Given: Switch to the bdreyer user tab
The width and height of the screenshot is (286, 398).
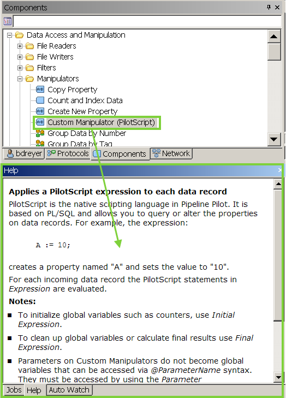Looking at the screenshot, I should coord(24,153).
